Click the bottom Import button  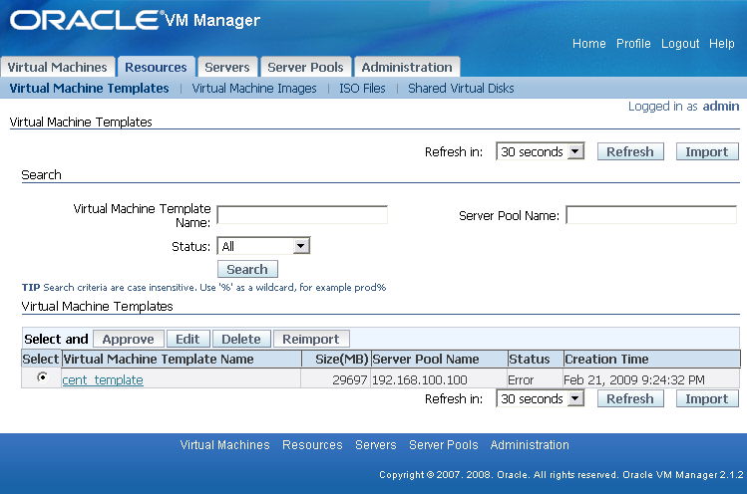pos(707,398)
